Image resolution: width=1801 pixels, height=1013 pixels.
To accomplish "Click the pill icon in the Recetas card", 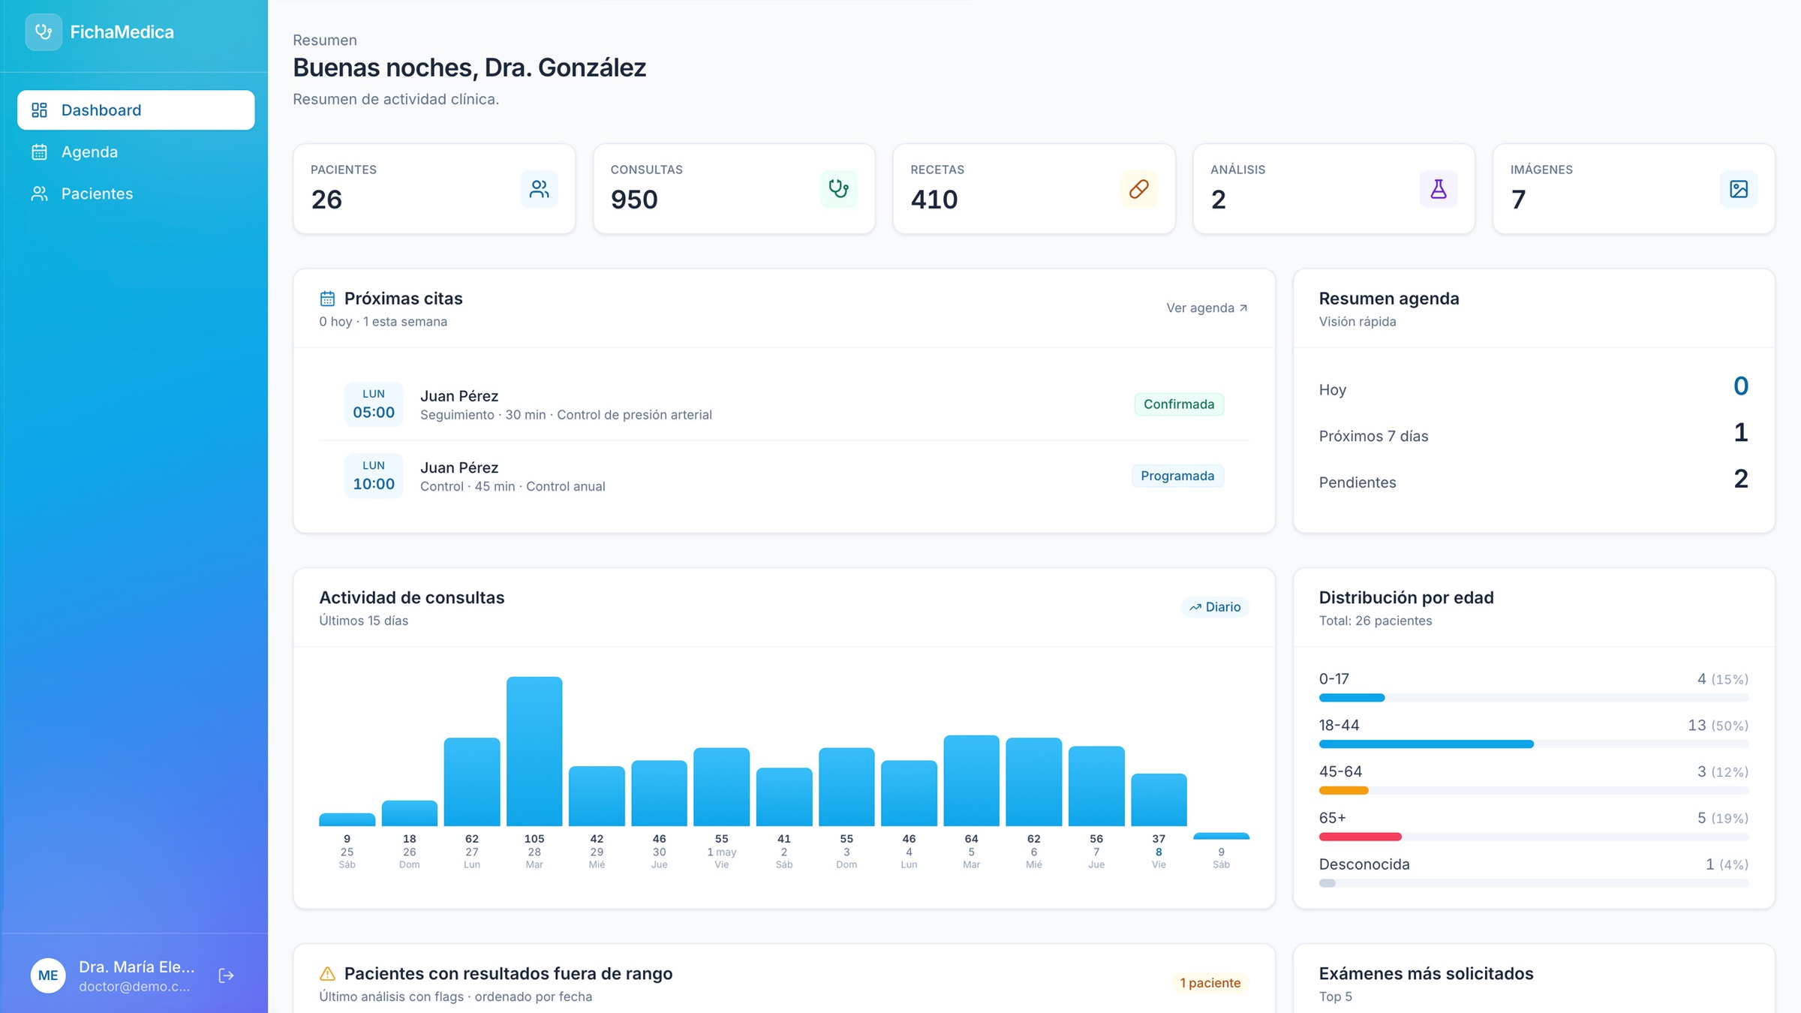I will 1138,189.
